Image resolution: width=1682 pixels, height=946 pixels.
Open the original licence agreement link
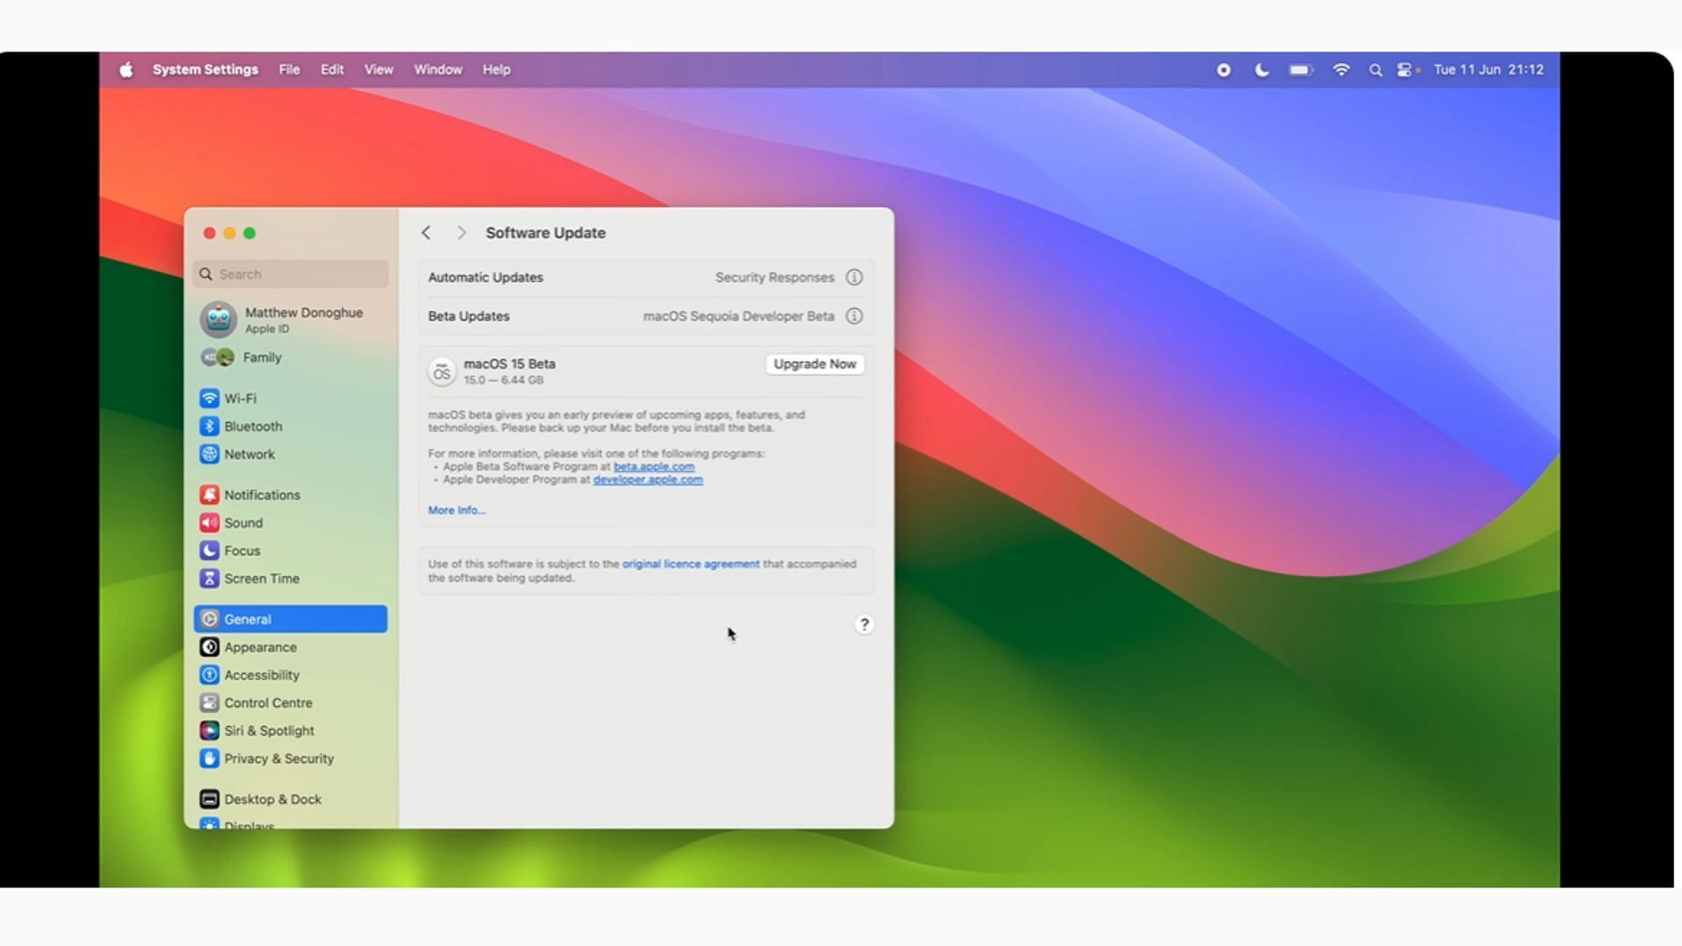690,564
